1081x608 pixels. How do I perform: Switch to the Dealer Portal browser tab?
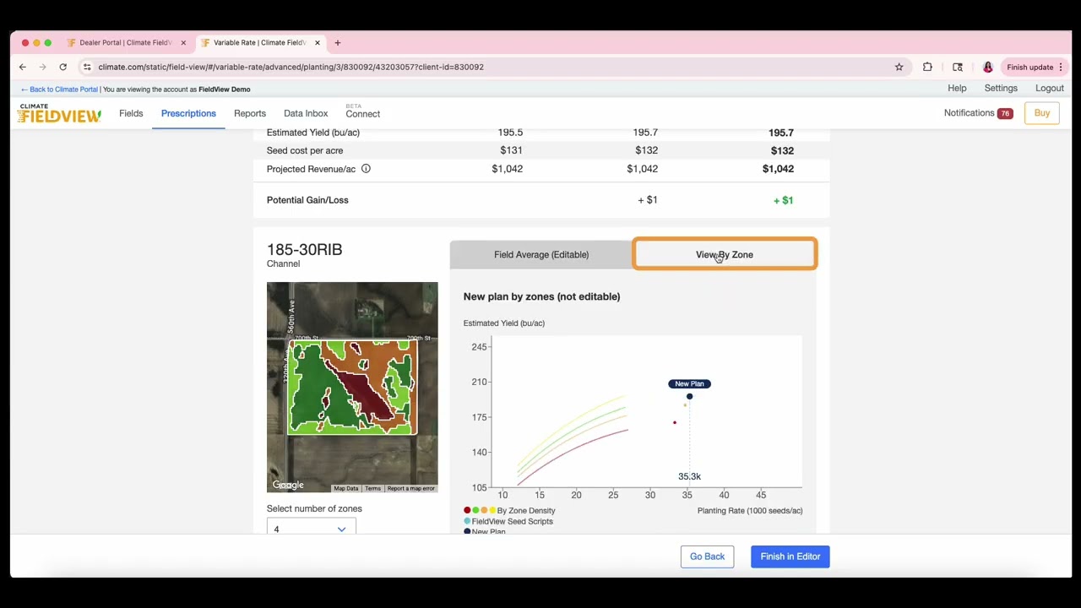point(126,42)
